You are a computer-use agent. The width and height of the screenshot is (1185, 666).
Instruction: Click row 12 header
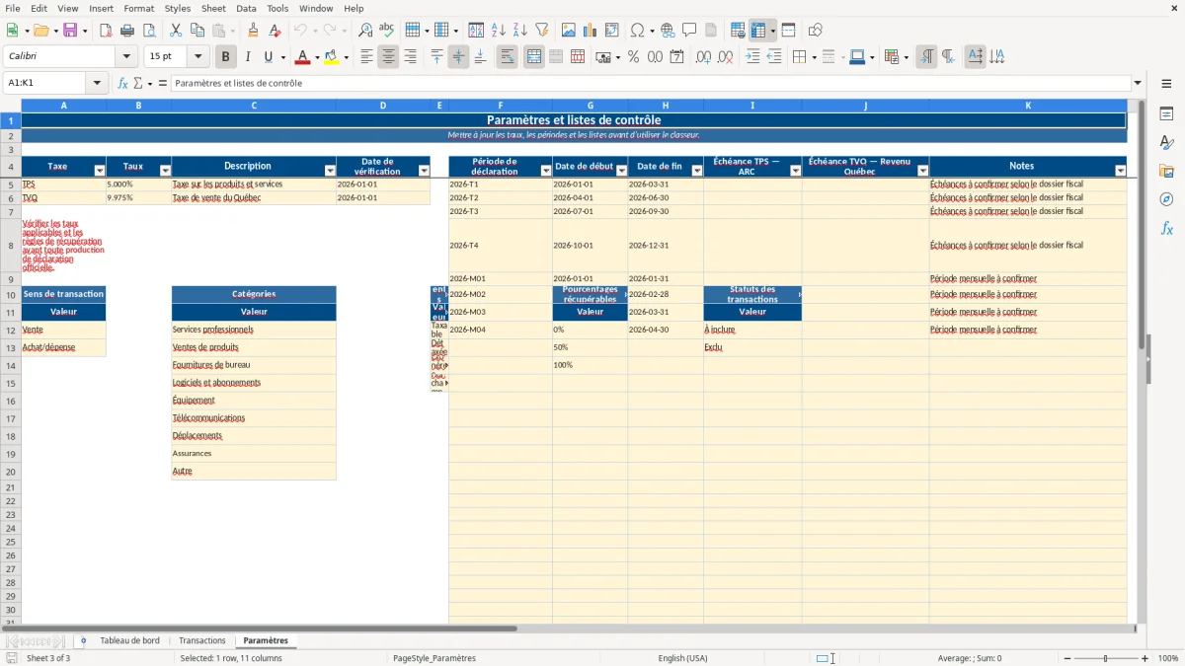(x=11, y=331)
